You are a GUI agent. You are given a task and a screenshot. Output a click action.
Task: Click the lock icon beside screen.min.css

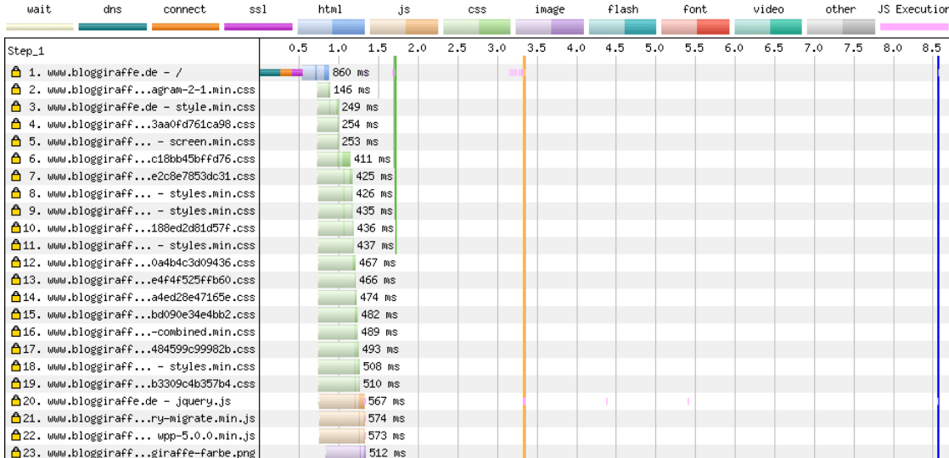[15, 142]
